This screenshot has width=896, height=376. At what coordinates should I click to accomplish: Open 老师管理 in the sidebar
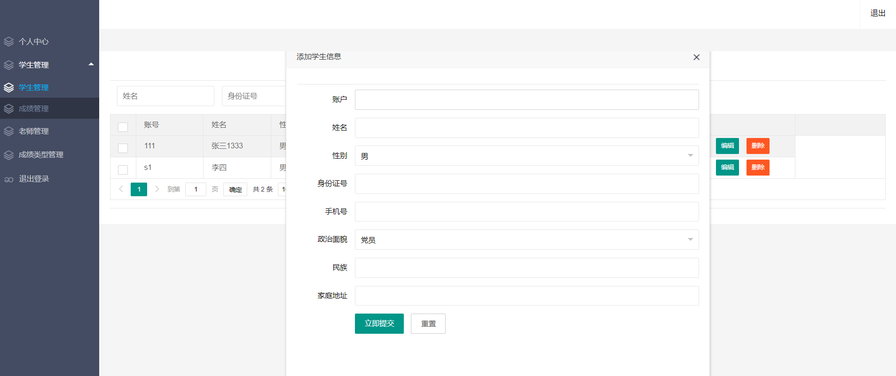coord(34,131)
